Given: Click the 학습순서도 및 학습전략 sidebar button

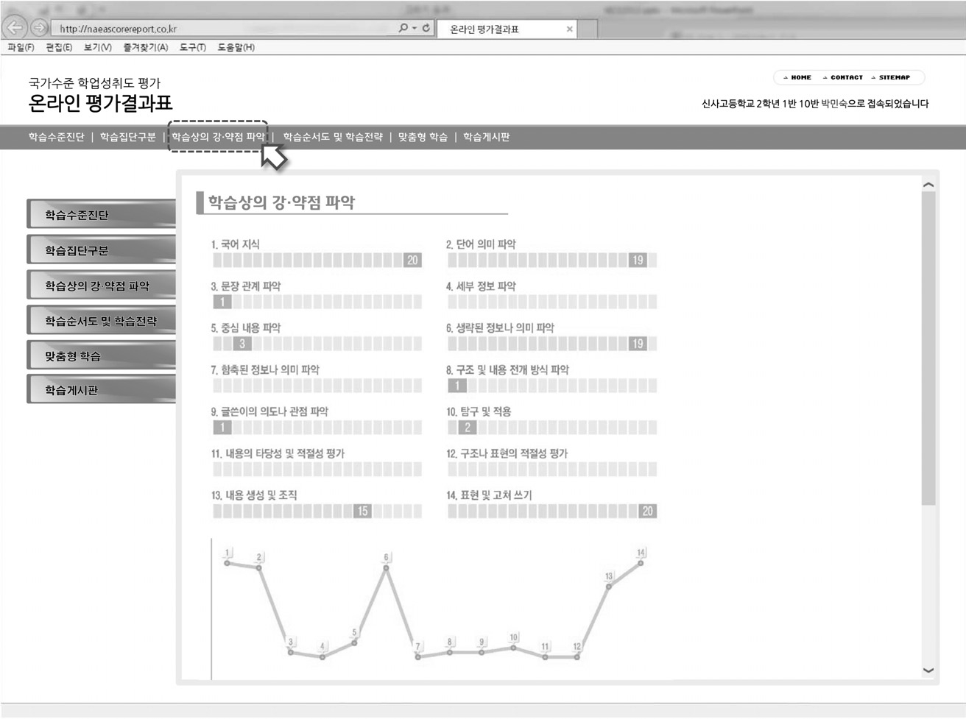Looking at the screenshot, I should pyautogui.click(x=102, y=320).
